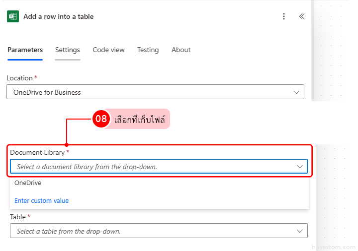The width and height of the screenshot is (358, 251).
Task: Click the Add a row into a table title
Action: pos(58,16)
